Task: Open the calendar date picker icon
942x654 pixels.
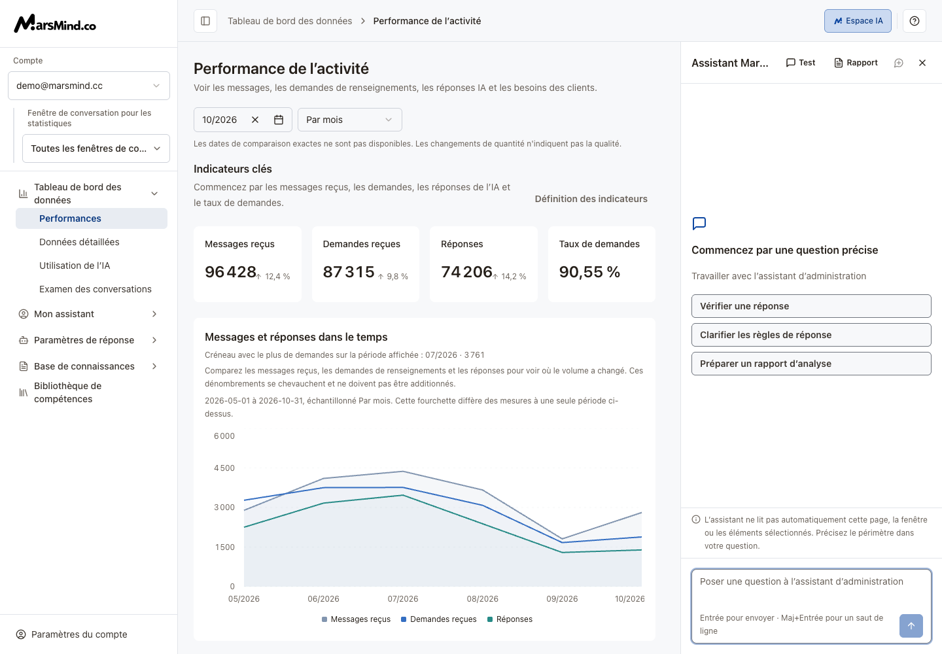Action: [x=279, y=120]
